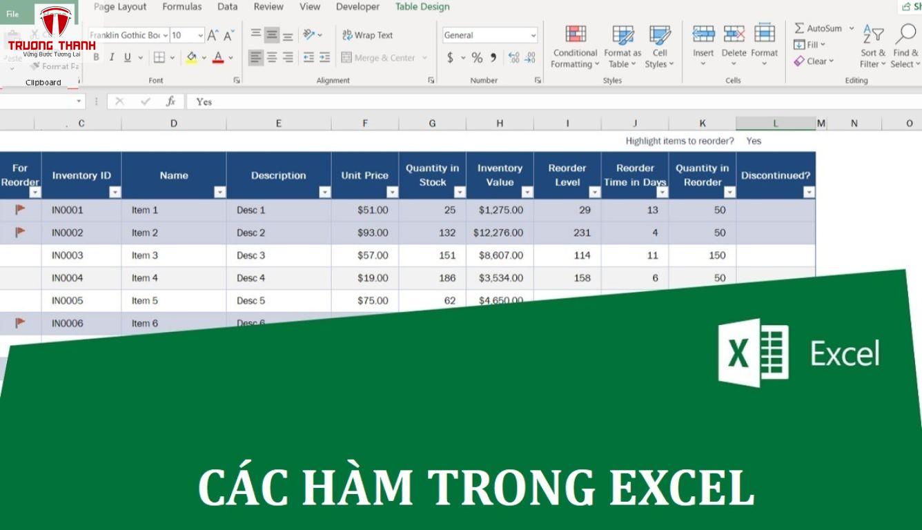Open Cell Styles gallery

click(660, 47)
